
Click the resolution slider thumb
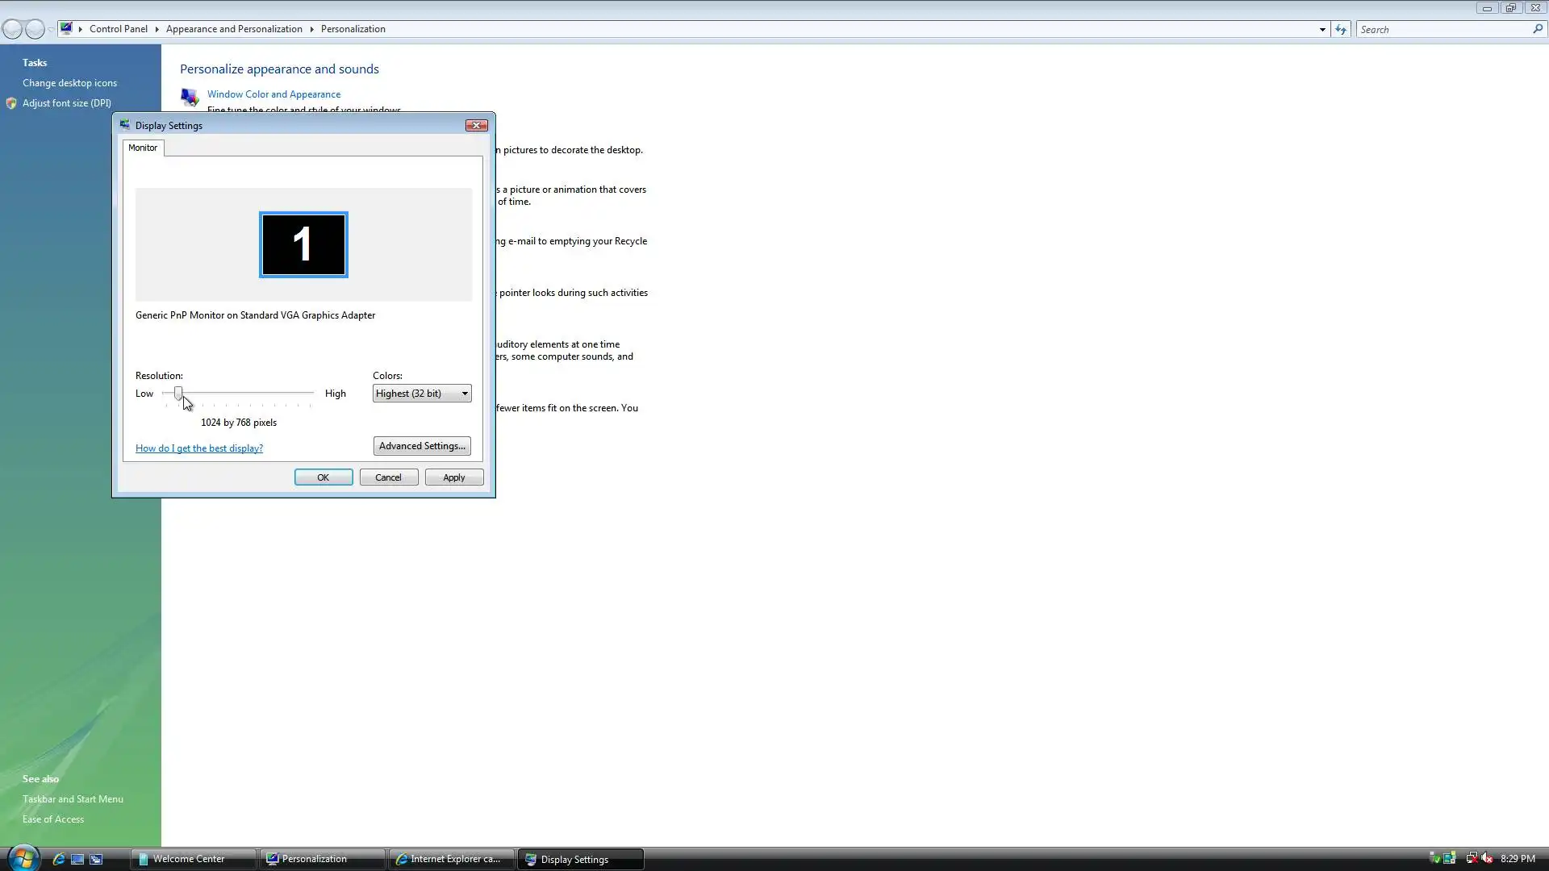pos(178,393)
